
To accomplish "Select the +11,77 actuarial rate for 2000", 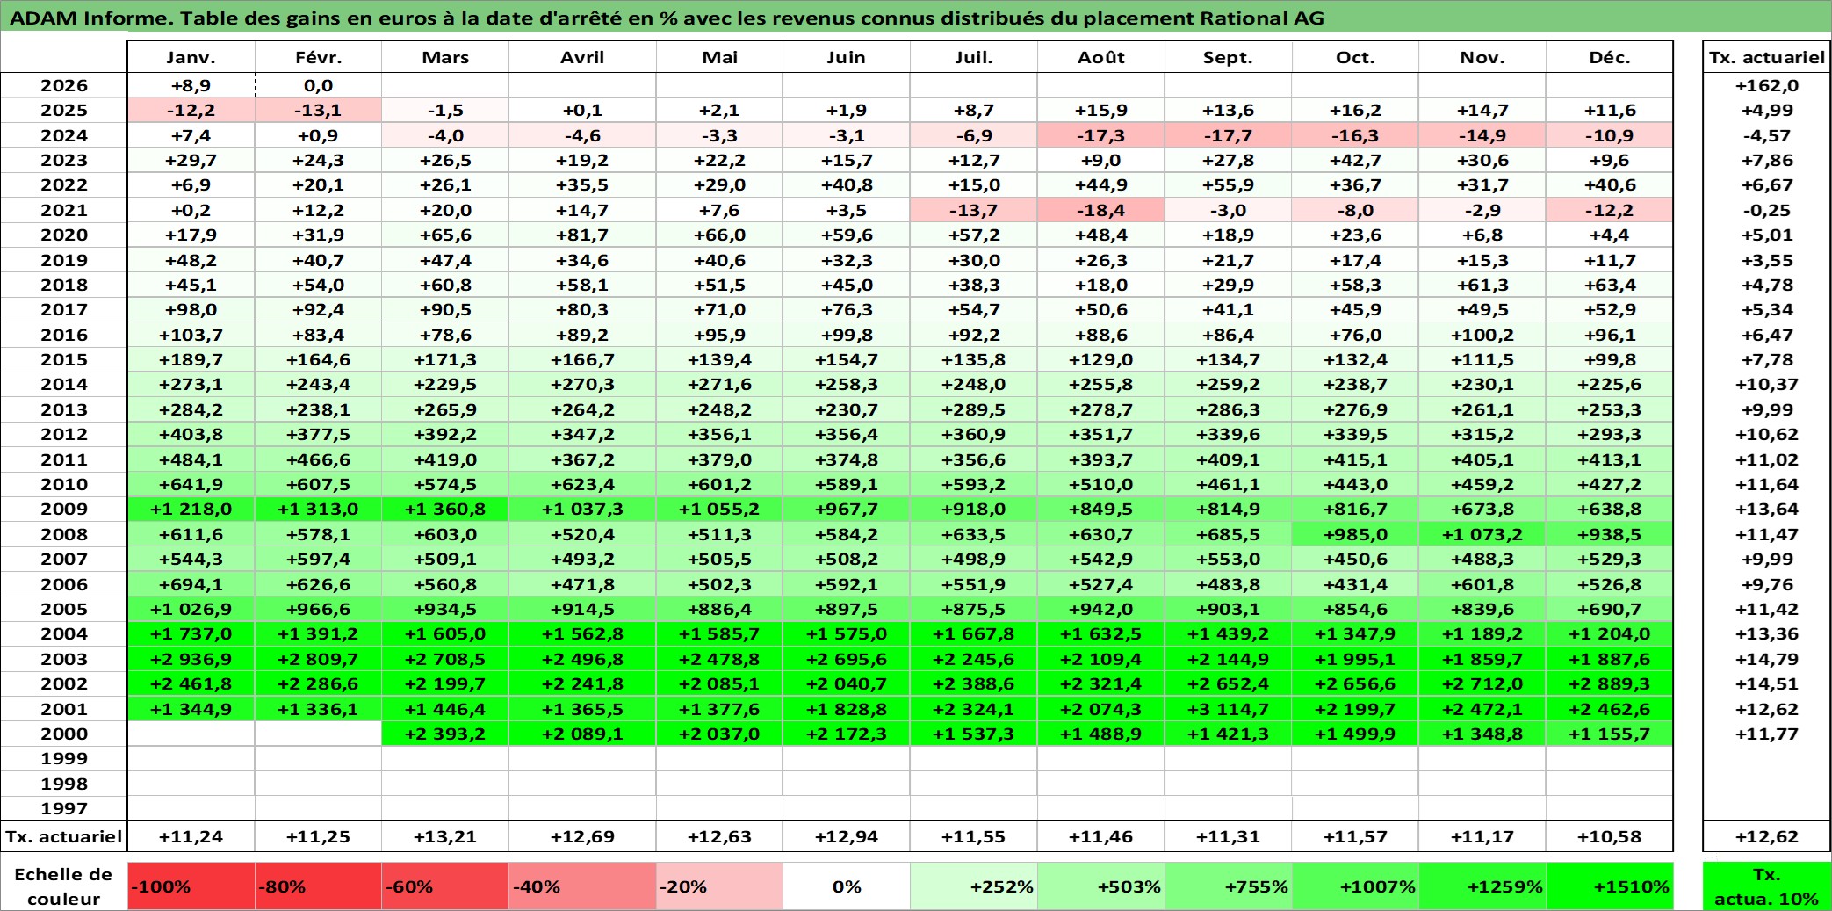I will coord(1766,734).
